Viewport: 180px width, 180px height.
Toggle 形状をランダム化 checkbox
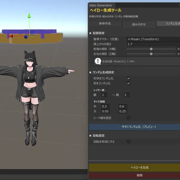[128, 78]
